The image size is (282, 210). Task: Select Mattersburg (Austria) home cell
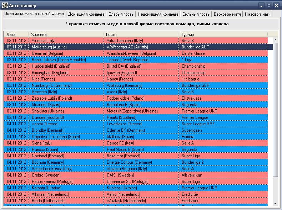(x=66, y=47)
